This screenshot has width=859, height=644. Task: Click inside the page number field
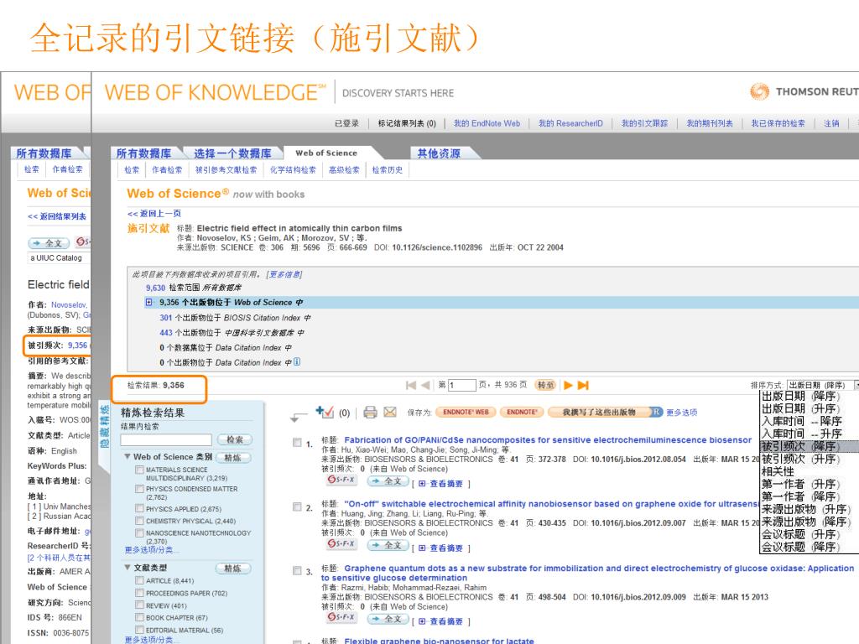point(462,386)
